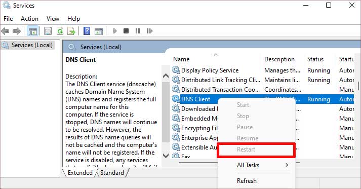Click the 'Maintains li...' description cell
Viewport: 361px width, 189px height.
click(x=282, y=80)
